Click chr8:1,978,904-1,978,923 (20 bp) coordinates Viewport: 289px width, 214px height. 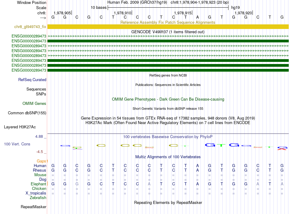click(200, 2)
